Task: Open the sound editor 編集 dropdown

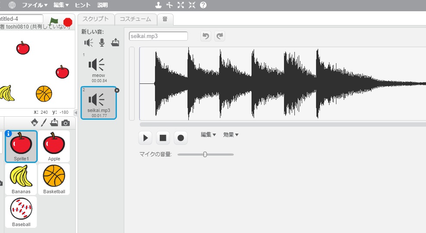Action: 208,134
